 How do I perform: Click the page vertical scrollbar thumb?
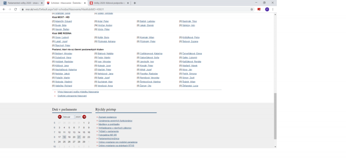coord(275,116)
